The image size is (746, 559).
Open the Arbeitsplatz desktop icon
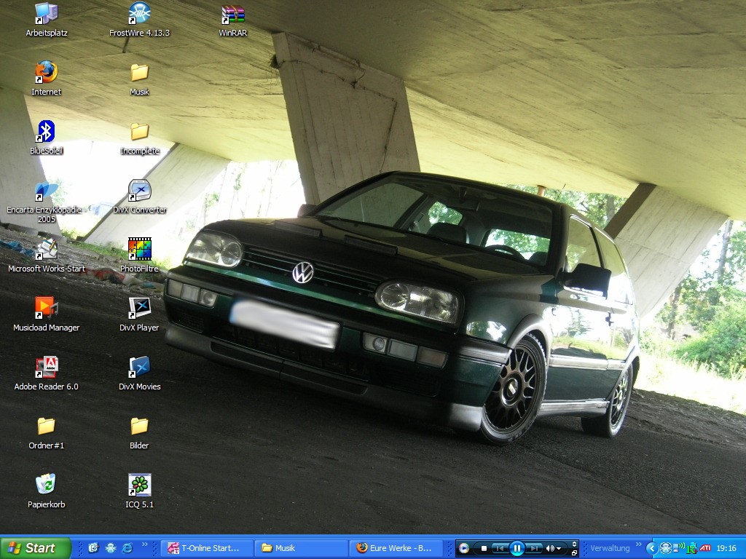46,20
